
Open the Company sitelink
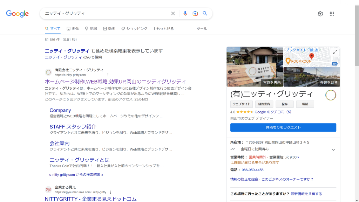point(60,110)
